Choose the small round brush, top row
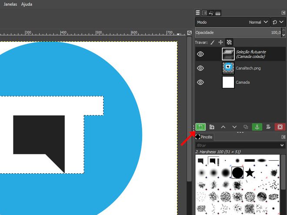Viewport: 287px width, 215px height. (237, 161)
